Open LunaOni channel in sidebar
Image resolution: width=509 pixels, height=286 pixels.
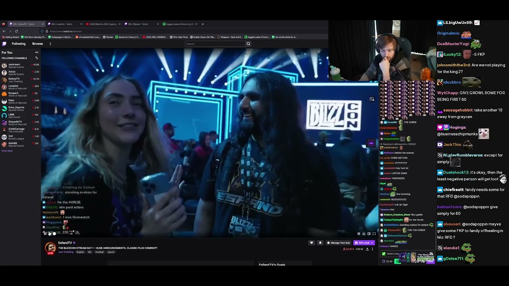coord(20,87)
